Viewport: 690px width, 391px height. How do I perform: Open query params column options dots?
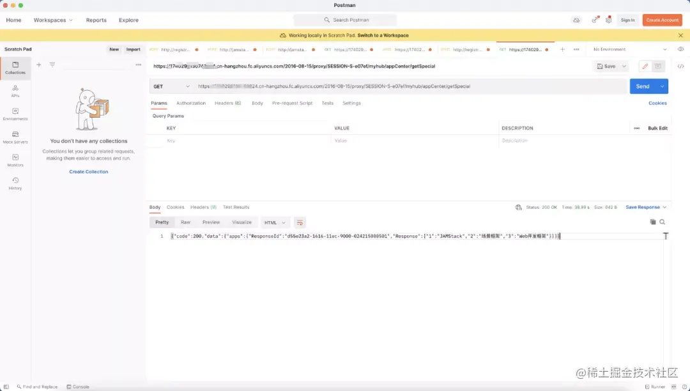point(637,128)
